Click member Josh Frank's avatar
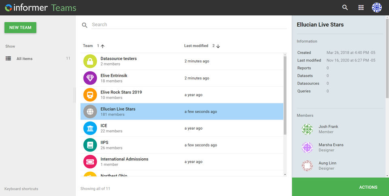Screen dimensions: 389x196 [x=308, y=129]
